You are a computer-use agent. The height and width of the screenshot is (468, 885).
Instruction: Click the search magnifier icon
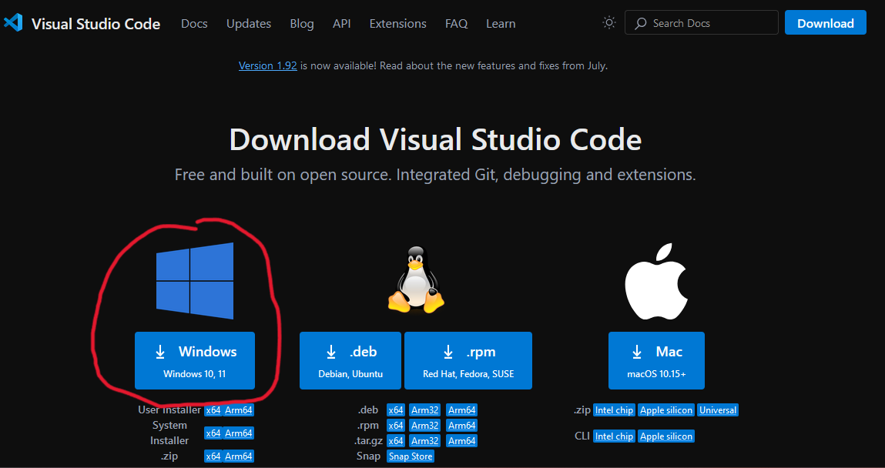(x=640, y=23)
